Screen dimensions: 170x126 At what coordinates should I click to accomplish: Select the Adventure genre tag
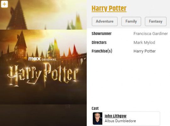[x=105, y=21]
